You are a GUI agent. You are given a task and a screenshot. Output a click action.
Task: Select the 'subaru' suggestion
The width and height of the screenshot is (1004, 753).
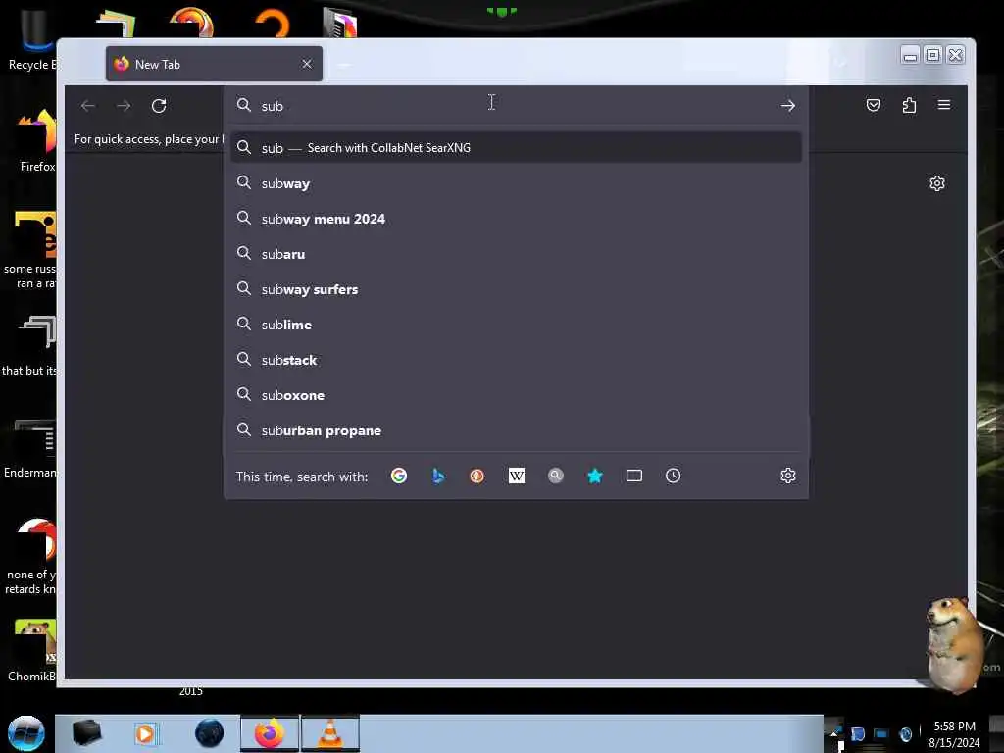coord(516,254)
